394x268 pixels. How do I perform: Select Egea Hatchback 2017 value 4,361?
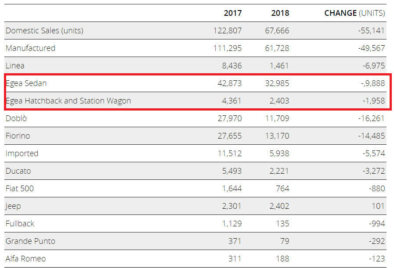click(231, 101)
